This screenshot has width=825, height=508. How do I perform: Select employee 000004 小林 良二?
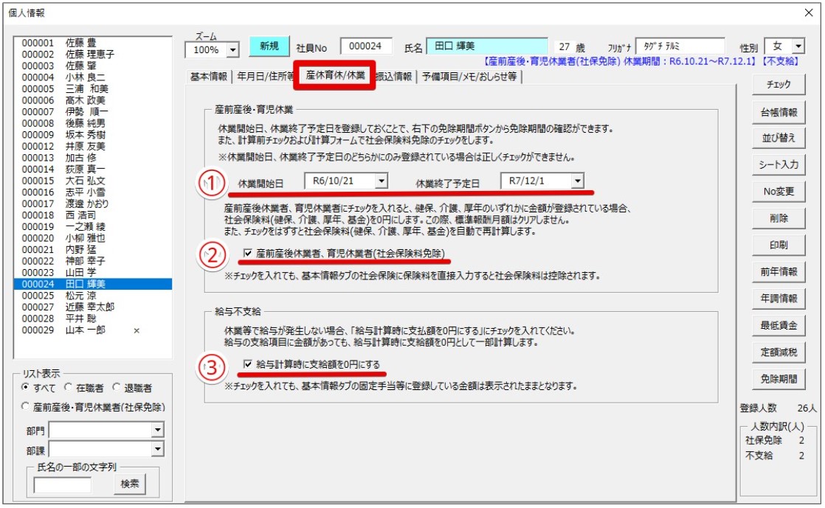(92, 77)
